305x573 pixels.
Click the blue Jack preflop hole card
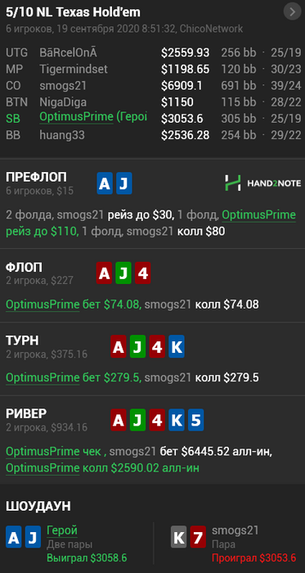123,183
